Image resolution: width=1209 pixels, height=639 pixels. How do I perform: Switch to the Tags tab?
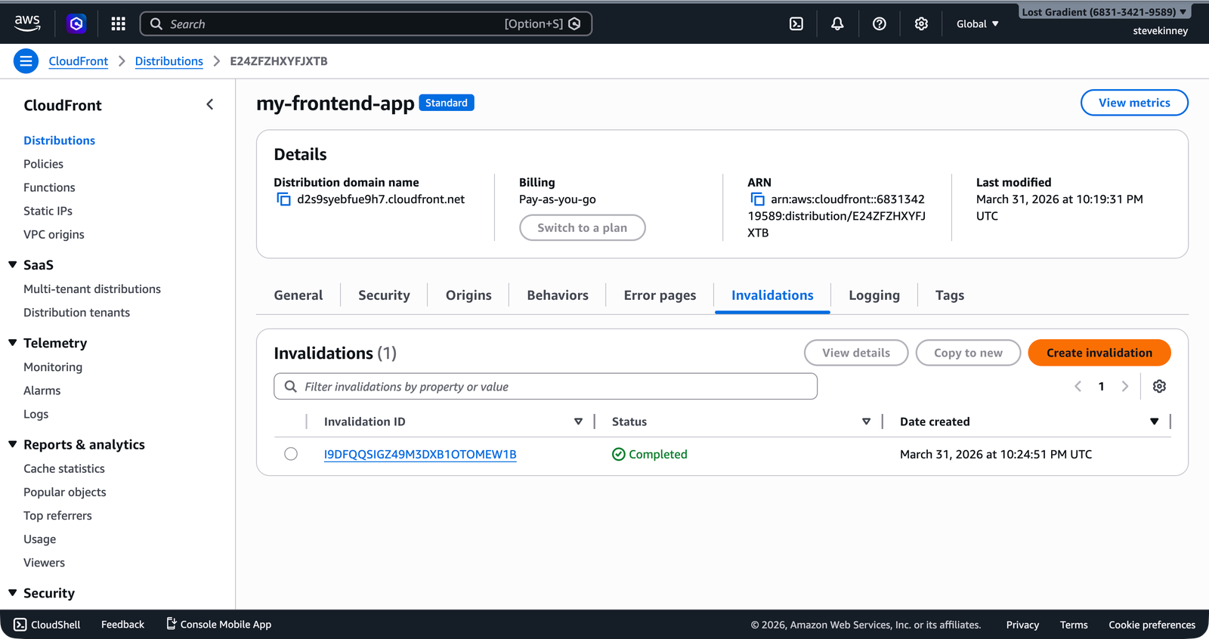coord(950,295)
